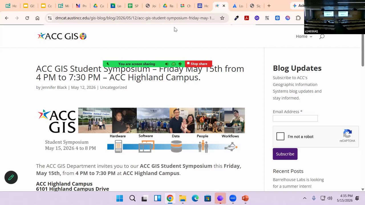Show hidden system tray icons
Screen dimensions: 365x205
pos(305,198)
